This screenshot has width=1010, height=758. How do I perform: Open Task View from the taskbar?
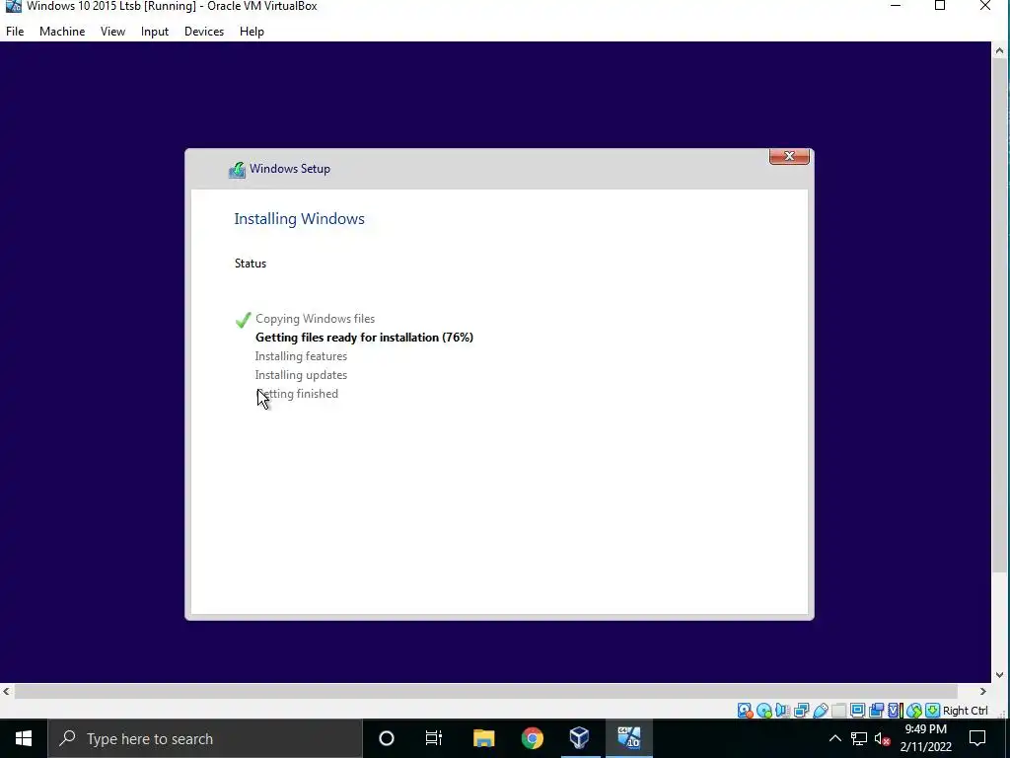(x=434, y=738)
